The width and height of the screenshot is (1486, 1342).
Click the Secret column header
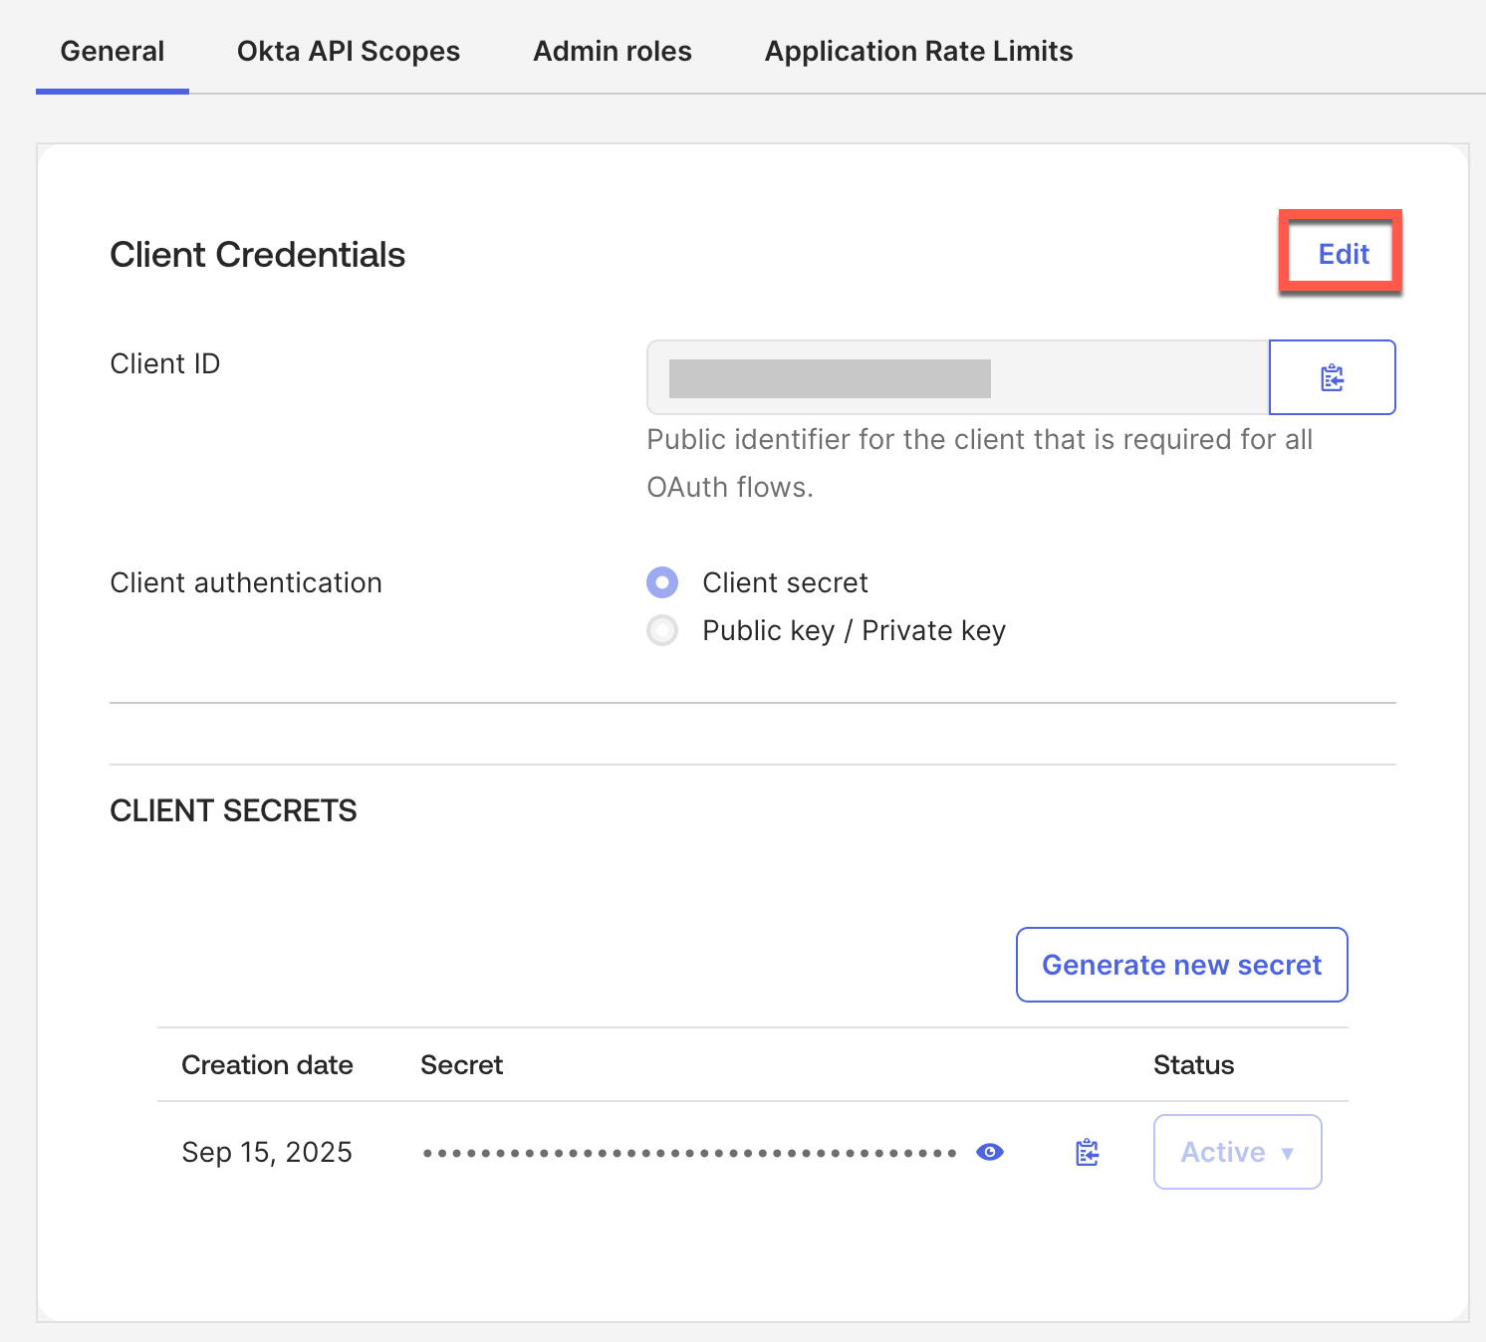(461, 1064)
